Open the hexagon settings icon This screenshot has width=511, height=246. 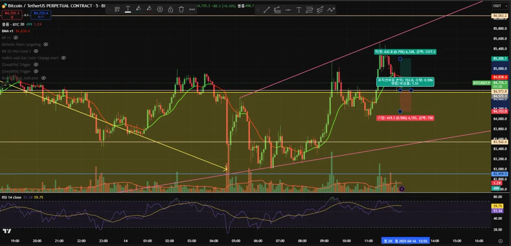click(x=160, y=9)
